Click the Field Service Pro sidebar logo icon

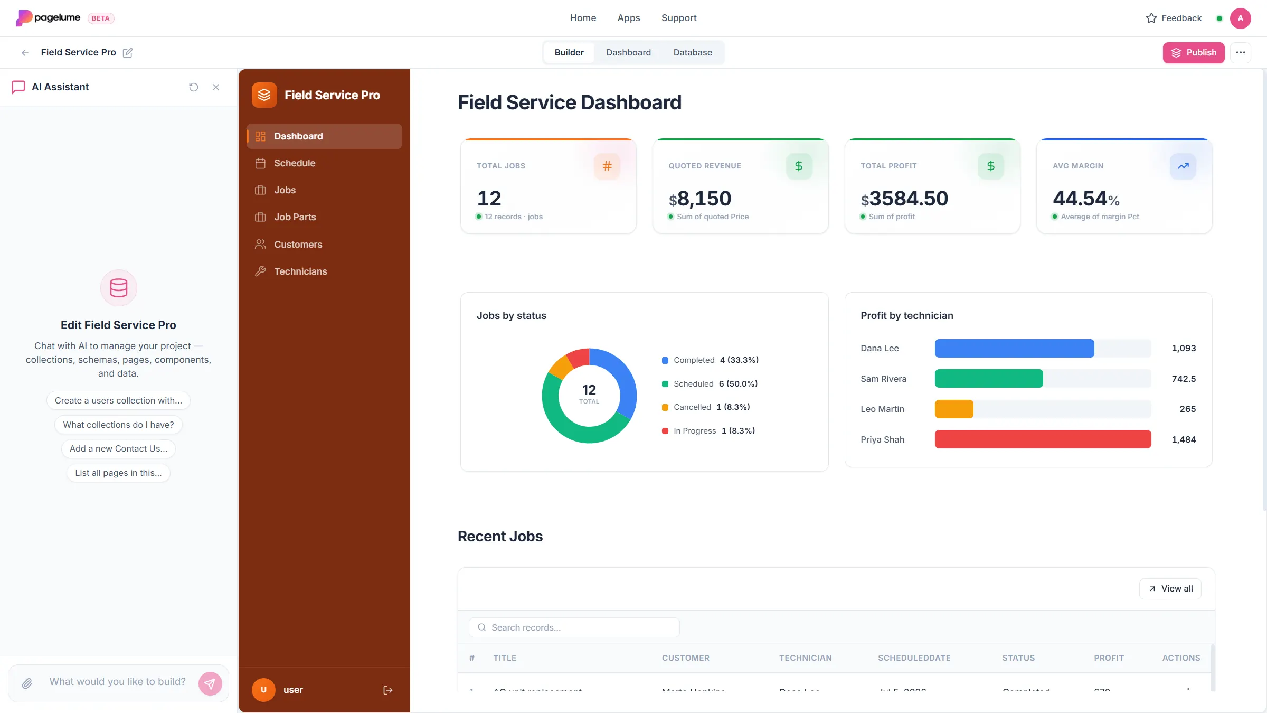(x=264, y=95)
